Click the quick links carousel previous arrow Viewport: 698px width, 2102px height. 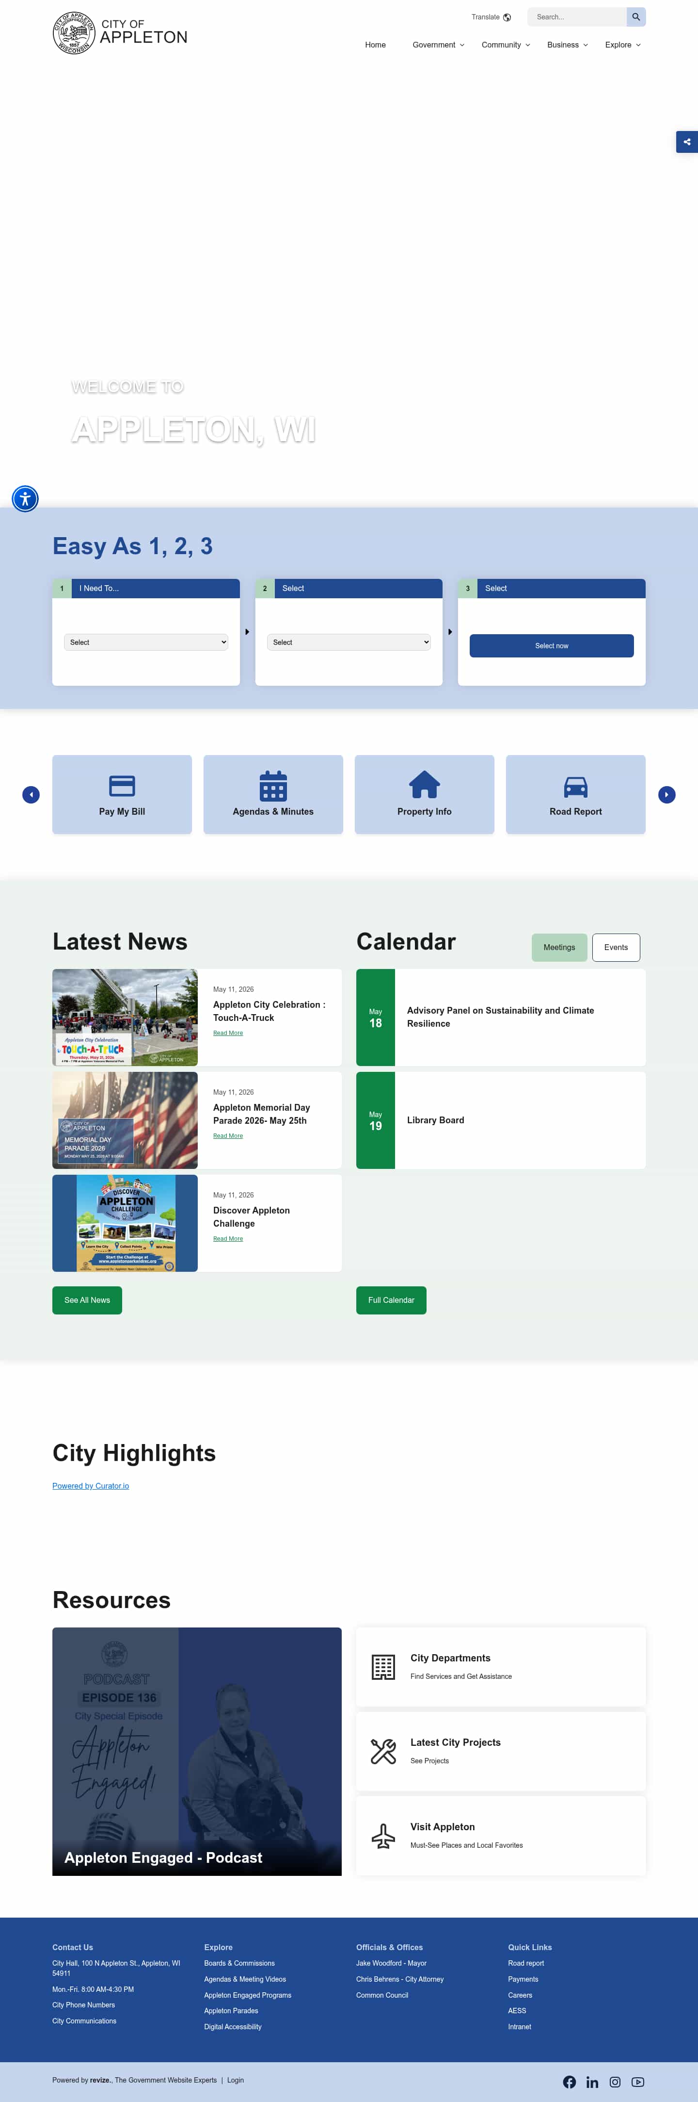click(31, 795)
